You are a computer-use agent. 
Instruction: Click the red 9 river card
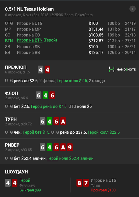coord(70,147)
